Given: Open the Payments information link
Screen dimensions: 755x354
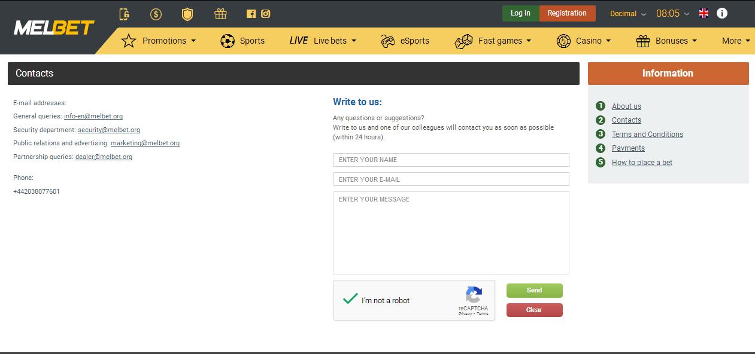Looking at the screenshot, I should [628, 148].
